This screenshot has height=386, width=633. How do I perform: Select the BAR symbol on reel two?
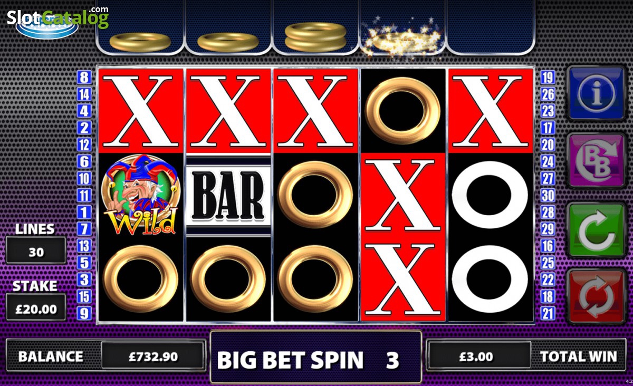click(228, 195)
